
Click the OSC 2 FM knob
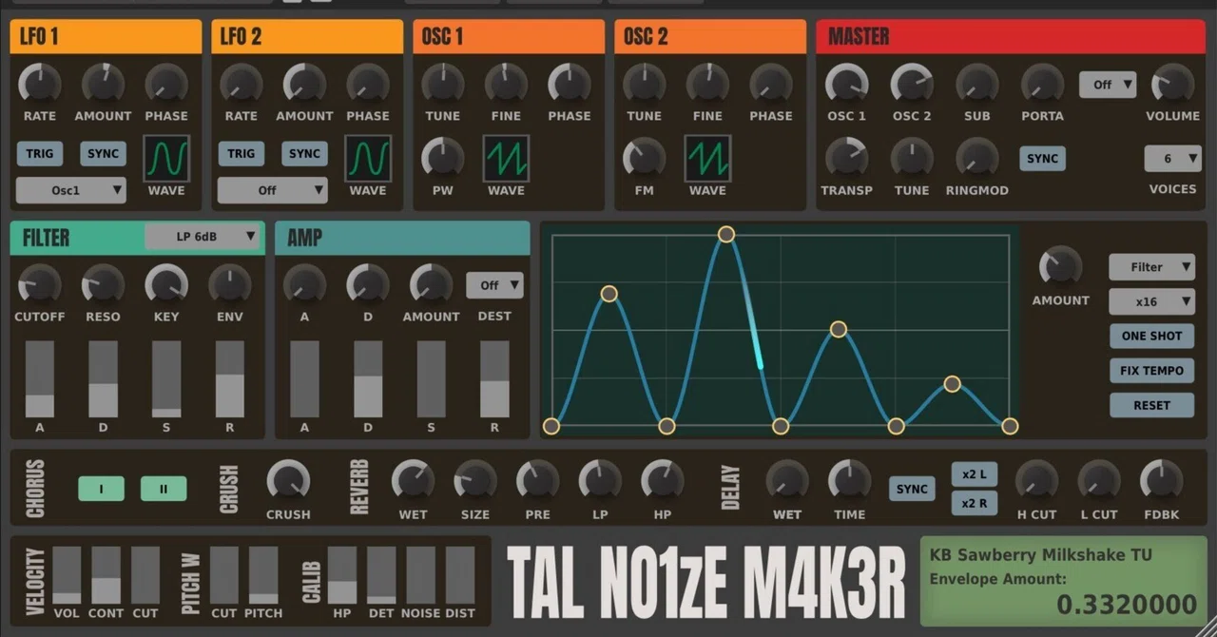(x=645, y=158)
